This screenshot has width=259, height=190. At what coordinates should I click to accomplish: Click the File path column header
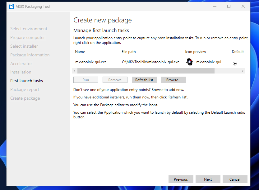point(129,52)
